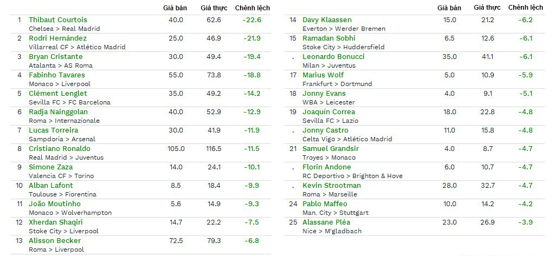This screenshot has width=555, height=256.
Task: Select Courtois -22.6 difference value
Action: point(252,20)
